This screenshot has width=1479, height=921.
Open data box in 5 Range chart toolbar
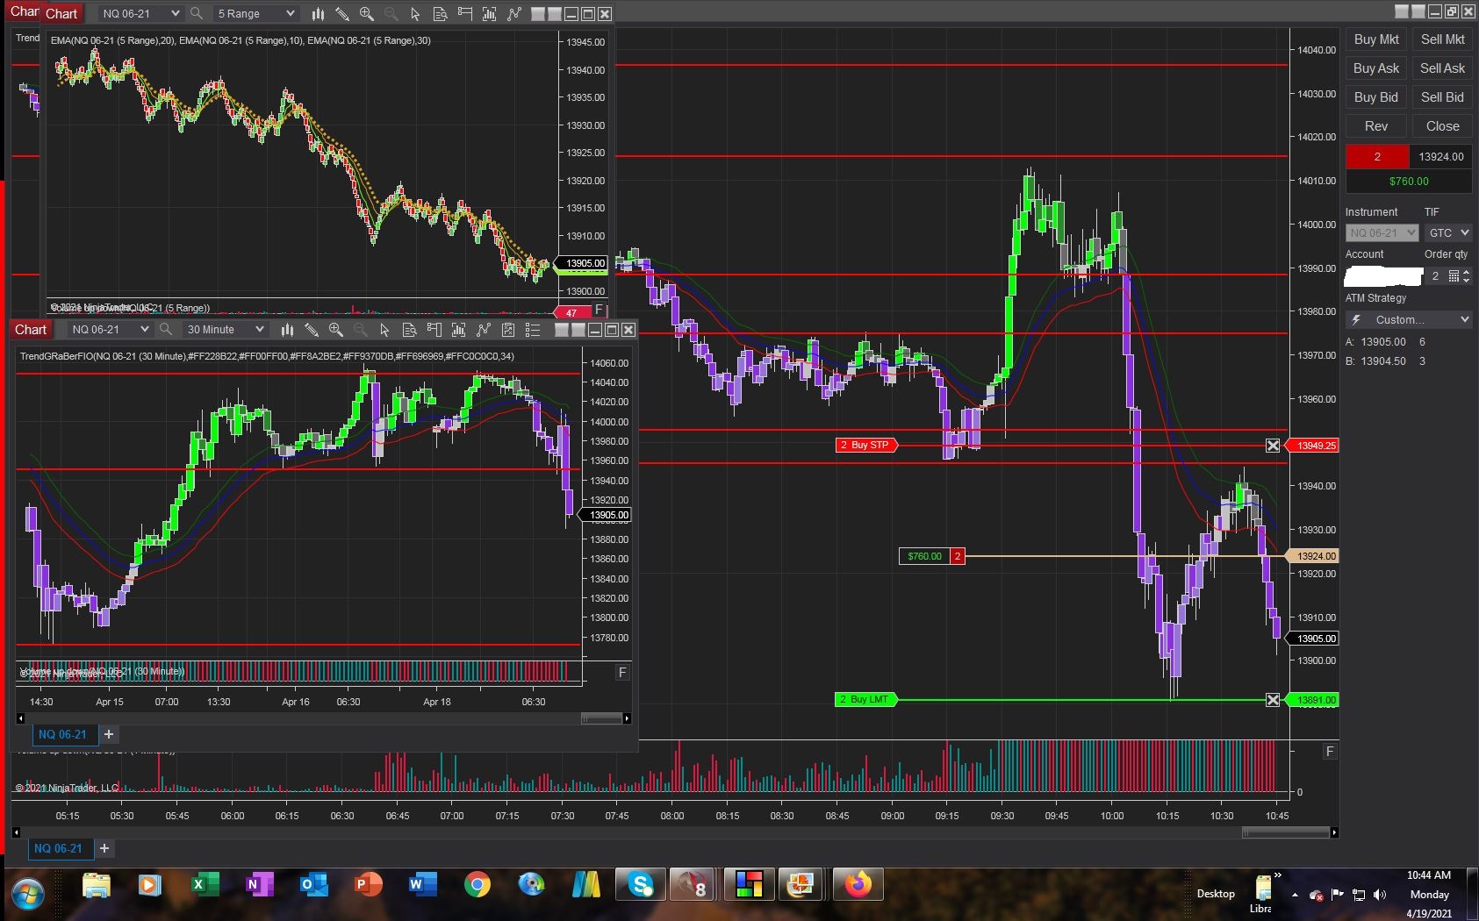(x=440, y=14)
